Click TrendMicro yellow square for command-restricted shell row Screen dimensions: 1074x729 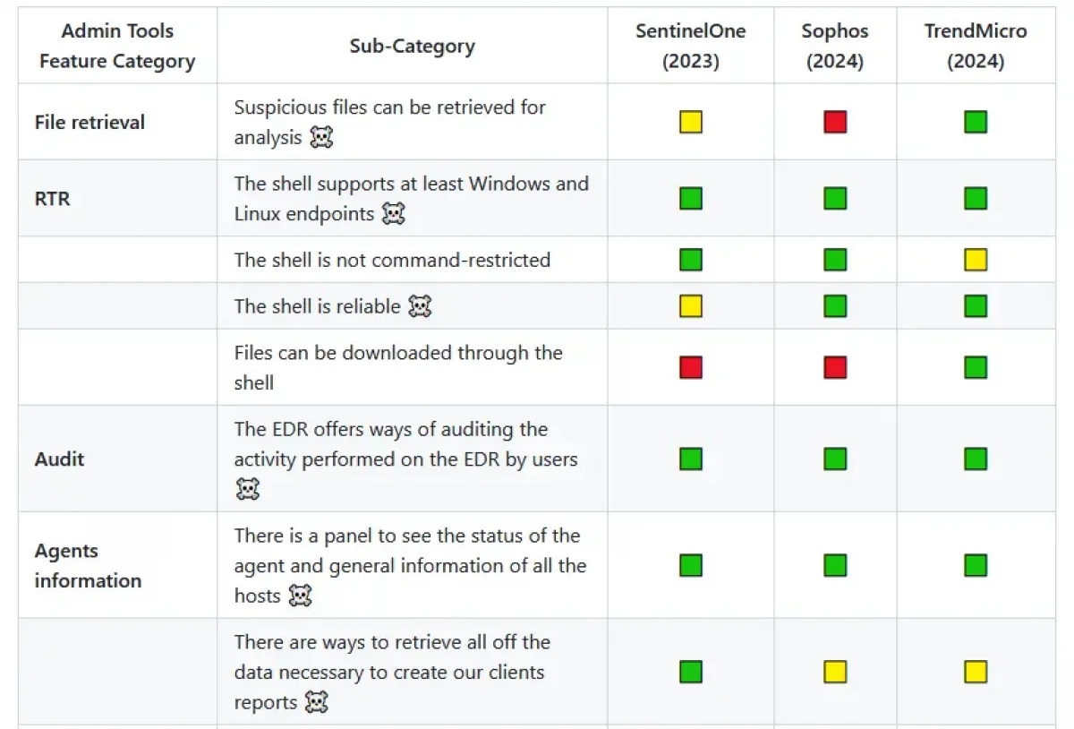click(x=976, y=260)
